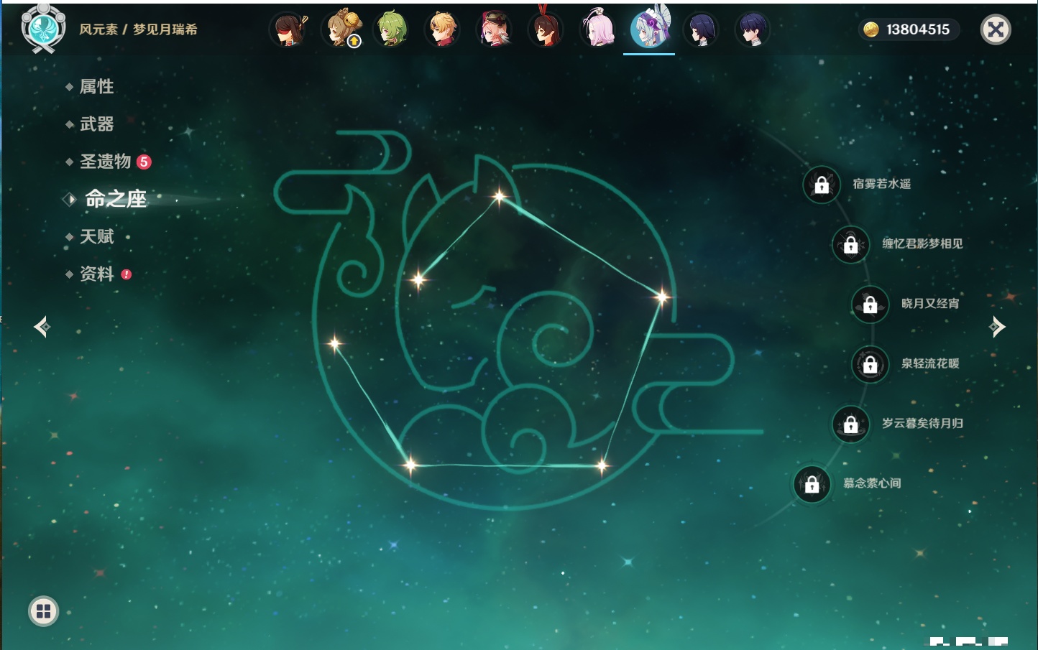
Task: Open the grid menu button at bottom left
Action: click(x=43, y=611)
